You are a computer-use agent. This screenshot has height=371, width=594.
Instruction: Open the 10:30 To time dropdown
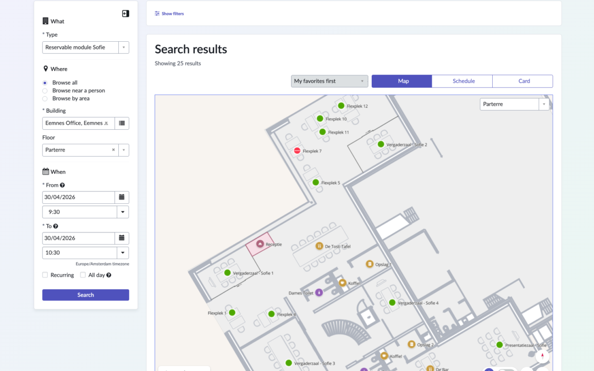coord(123,253)
